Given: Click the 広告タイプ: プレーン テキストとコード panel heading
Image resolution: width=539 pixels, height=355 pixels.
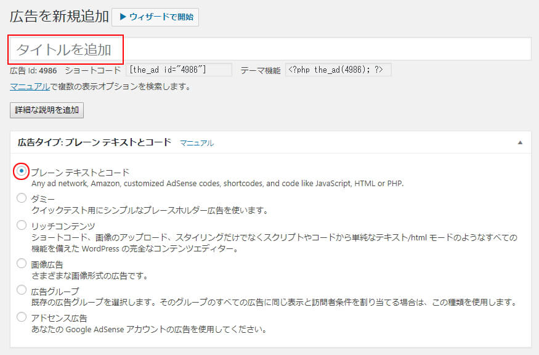Looking at the screenshot, I should tap(94, 142).
